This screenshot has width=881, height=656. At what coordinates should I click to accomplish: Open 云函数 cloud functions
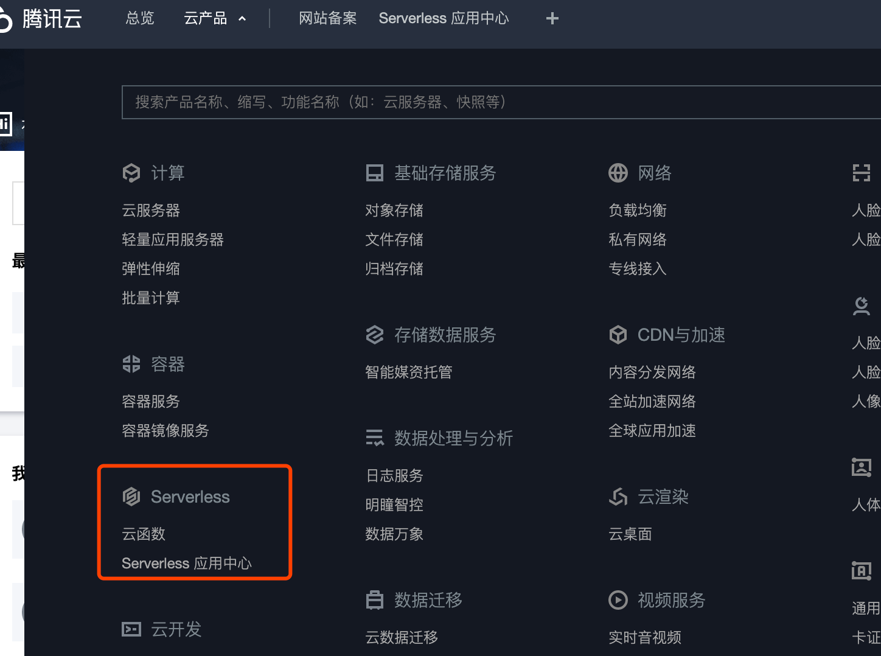pyautogui.click(x=144, y=534)
